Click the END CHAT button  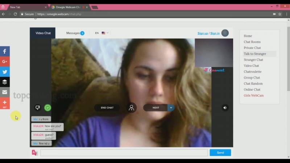pyautogui.click(x=107, y=108)
